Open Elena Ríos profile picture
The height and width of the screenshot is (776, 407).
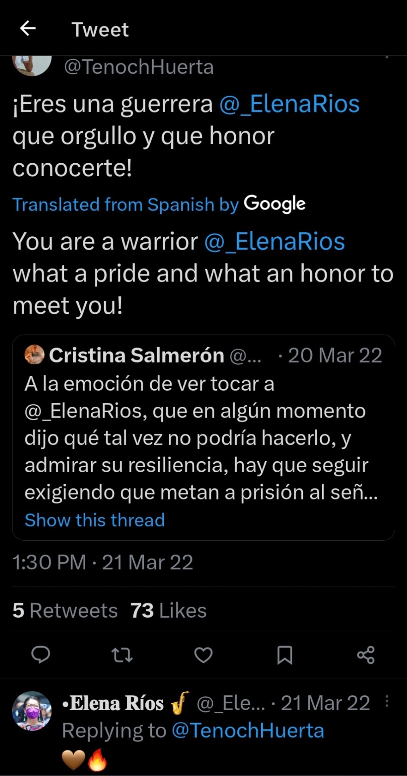click(32, 711)
